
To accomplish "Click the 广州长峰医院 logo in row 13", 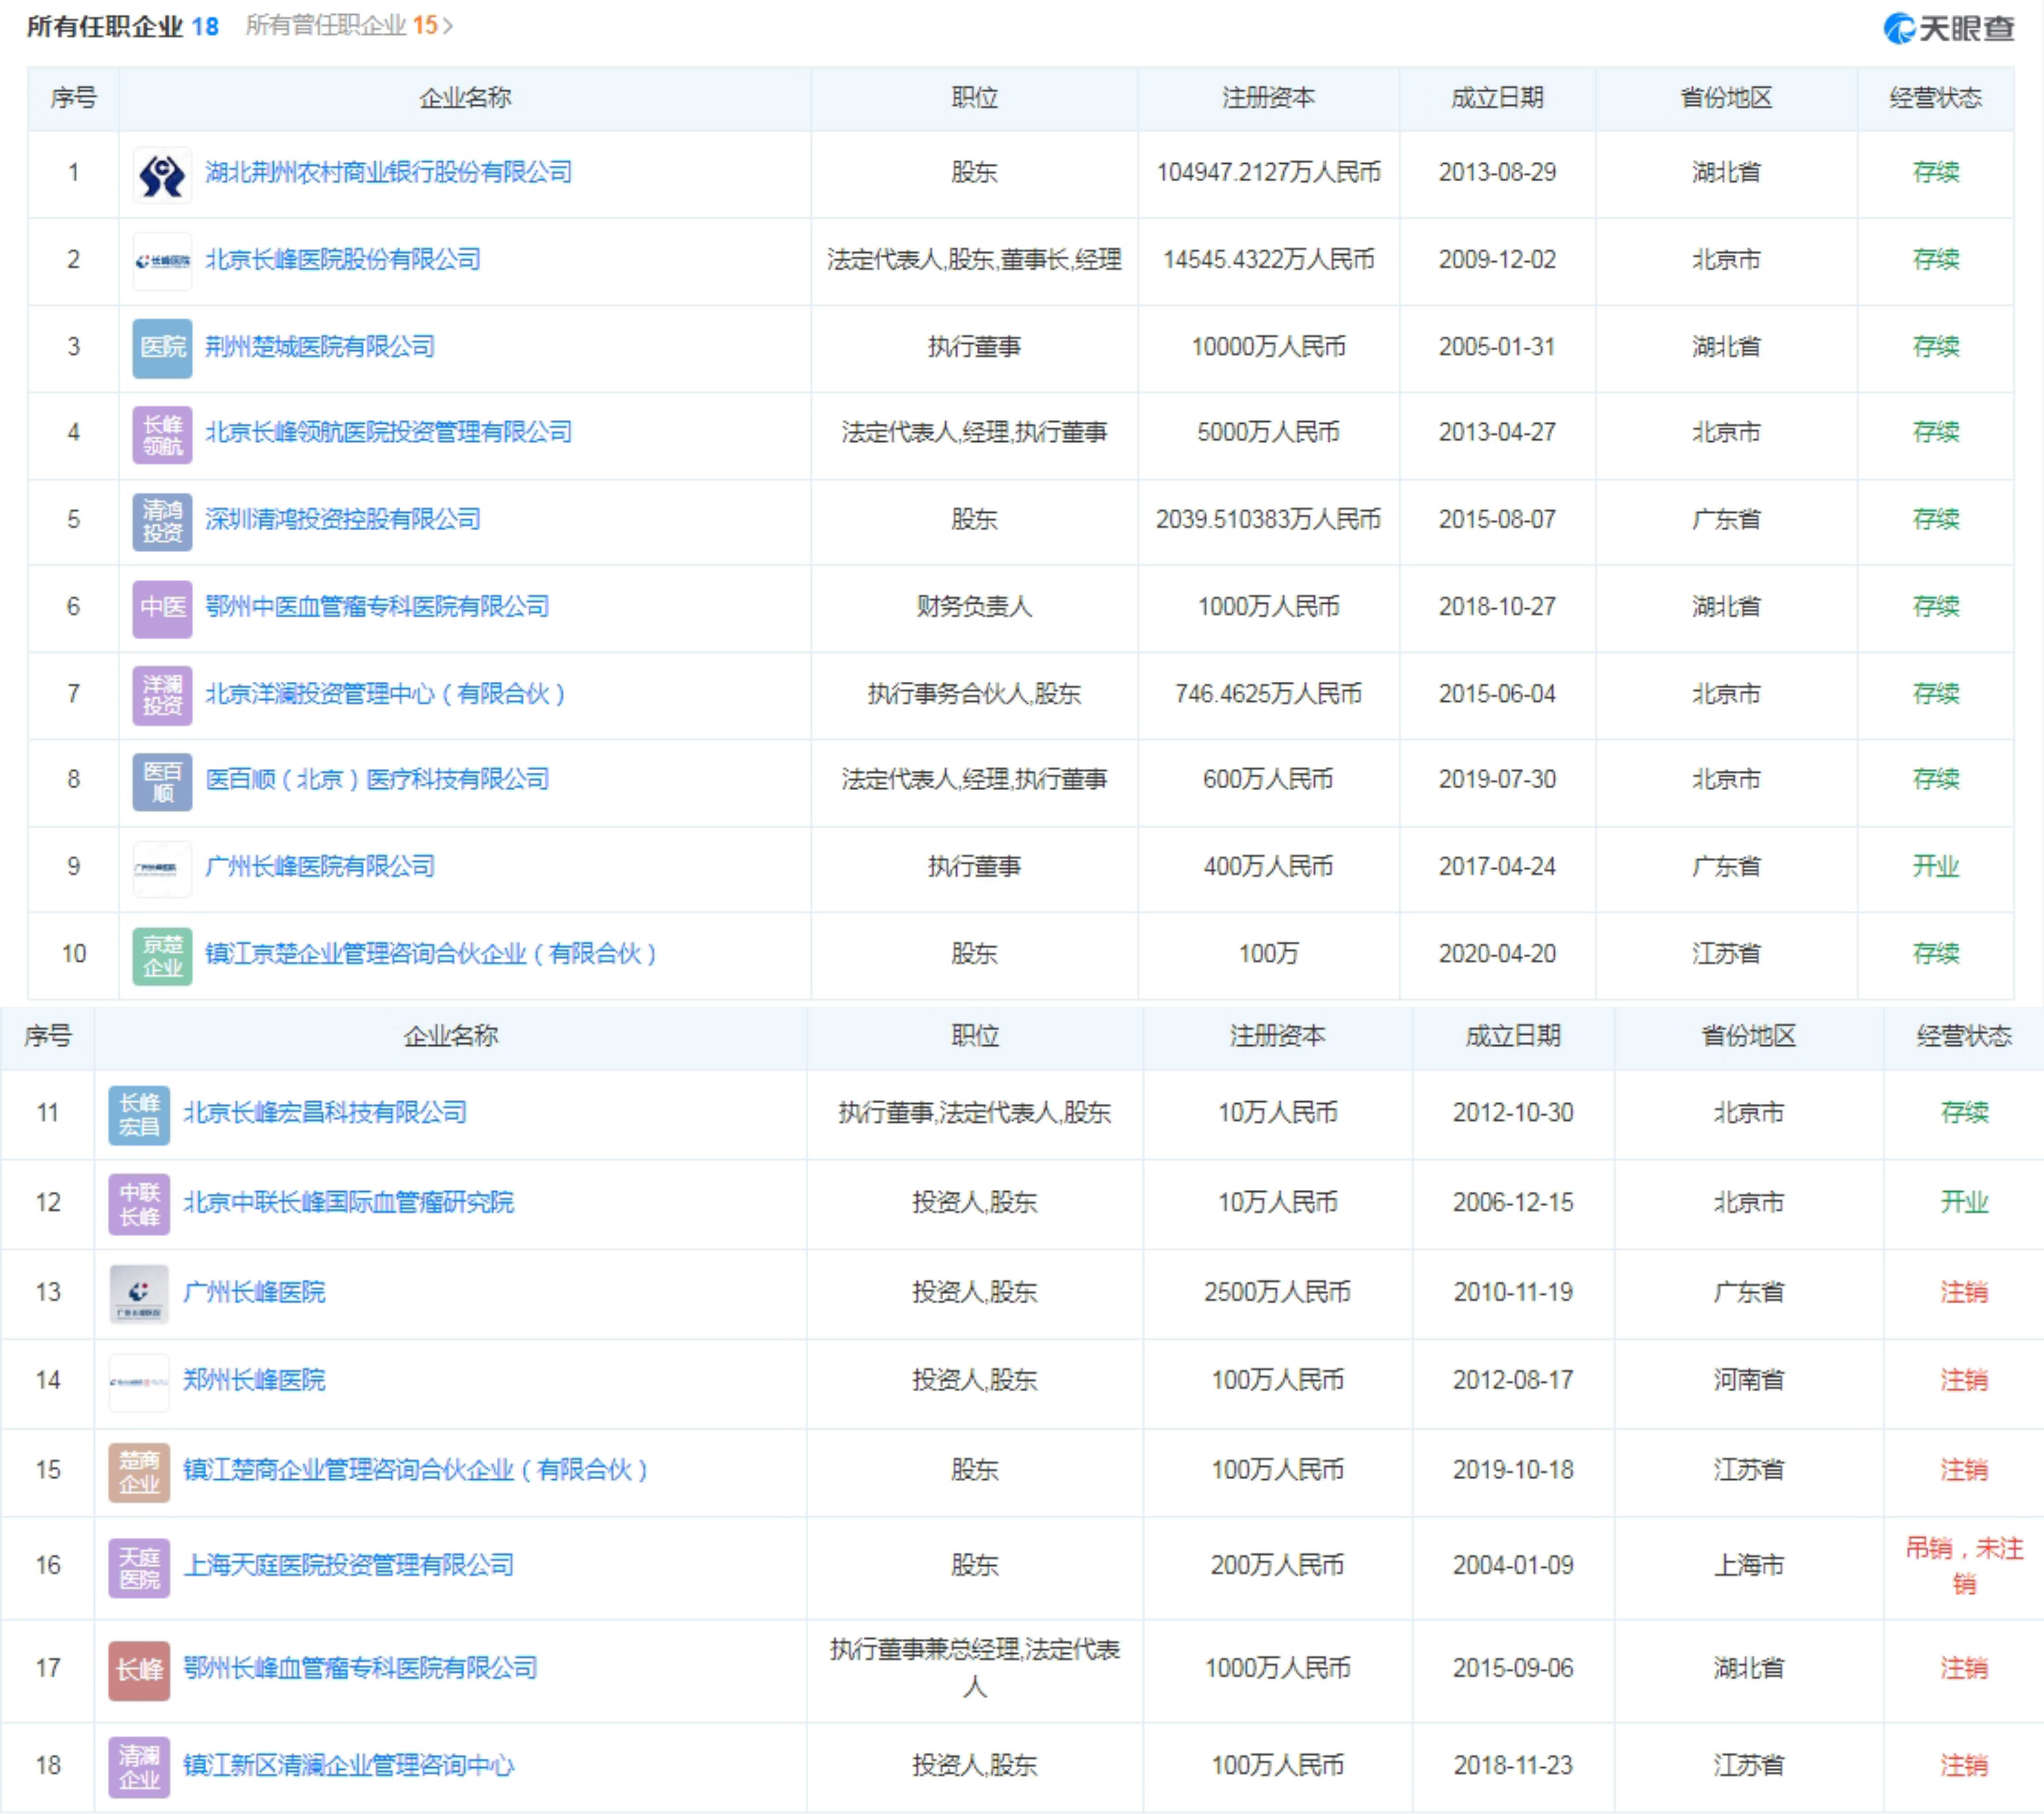I will (139, 1293).
